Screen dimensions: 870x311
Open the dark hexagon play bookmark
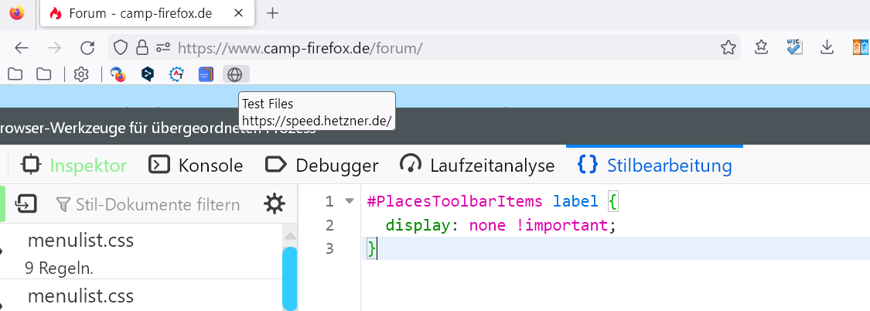147,73
